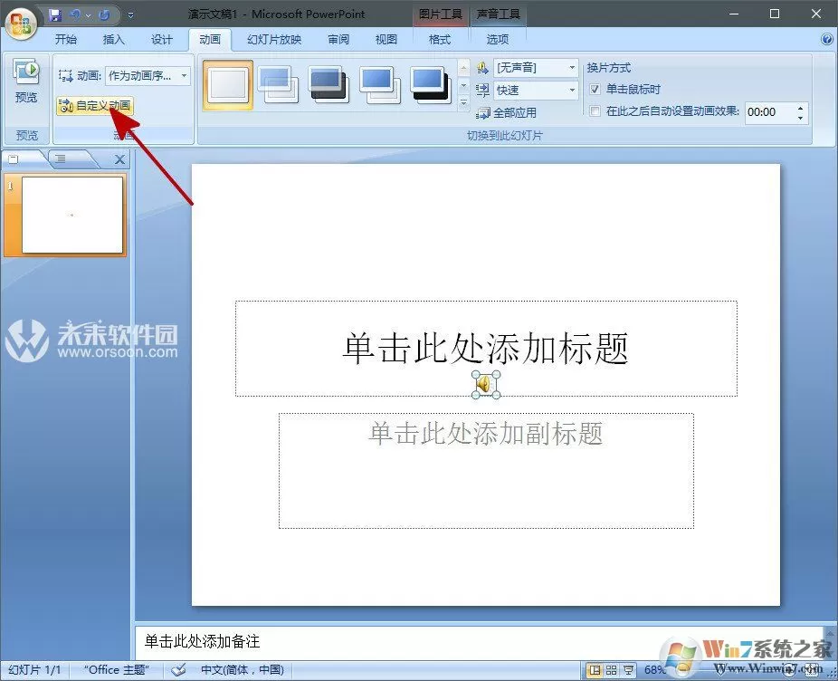Click the Custom Animation button
Screen dimensions: 838x681
coord(95,105)
